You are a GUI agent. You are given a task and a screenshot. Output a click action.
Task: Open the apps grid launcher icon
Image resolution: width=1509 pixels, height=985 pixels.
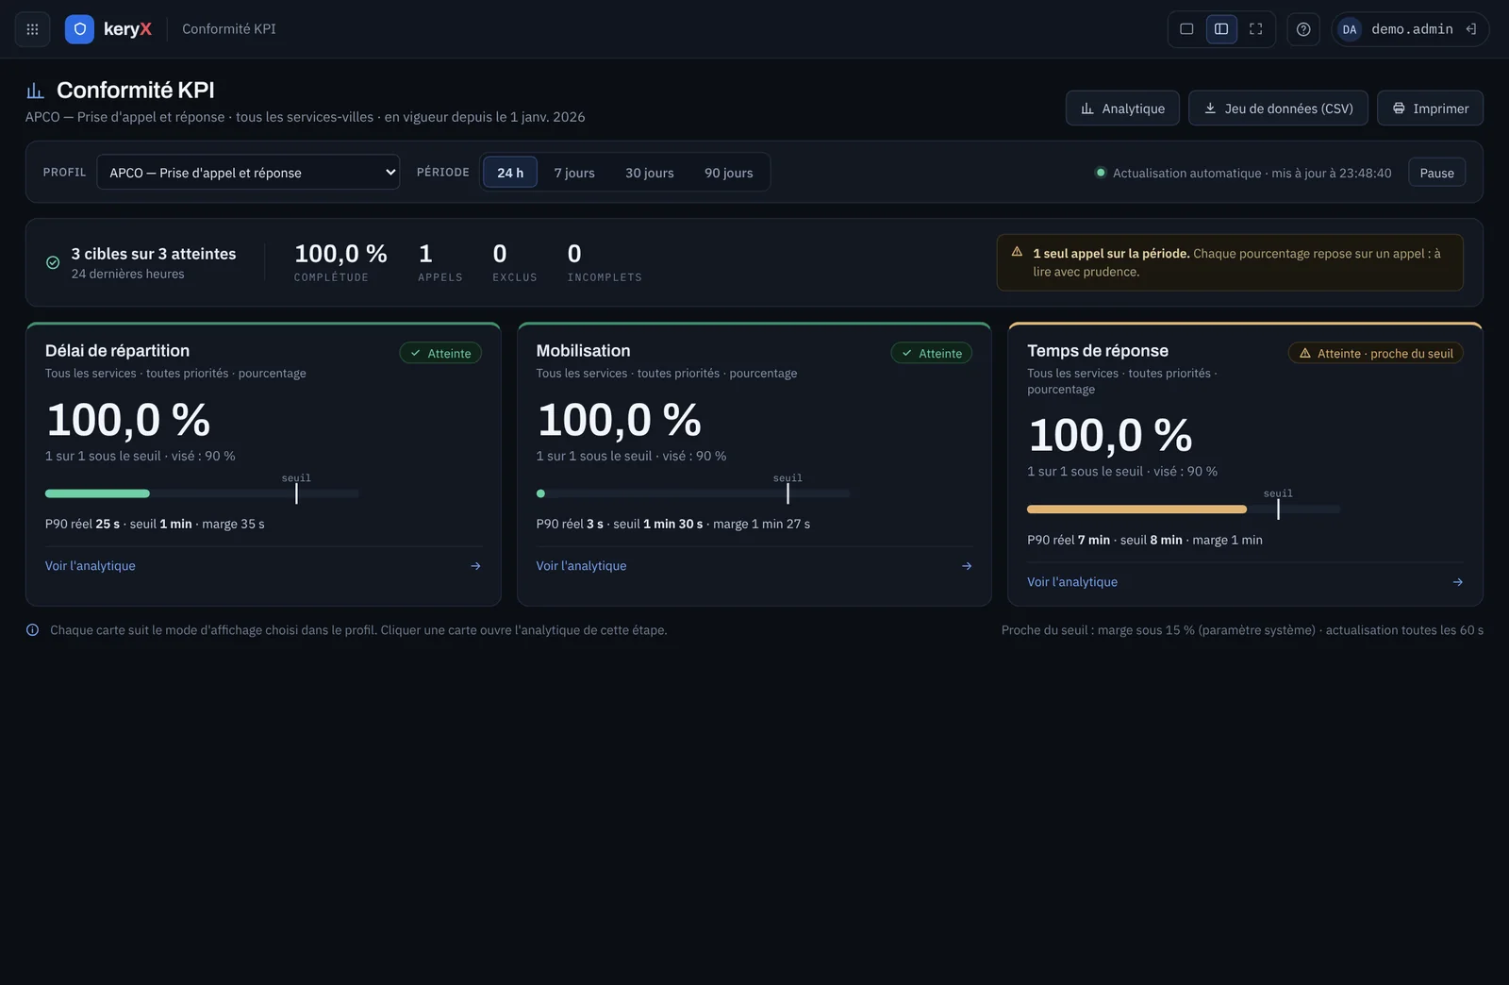pos(32,29)
